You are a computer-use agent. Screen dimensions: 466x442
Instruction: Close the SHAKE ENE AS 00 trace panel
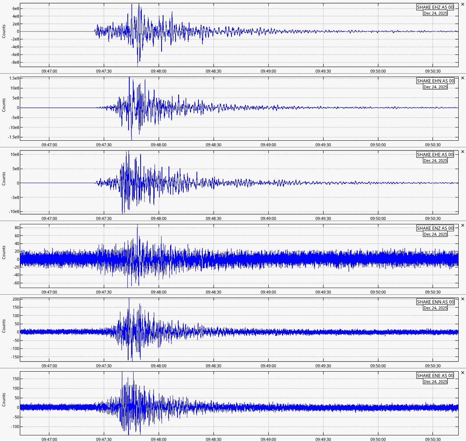(463, 373)
